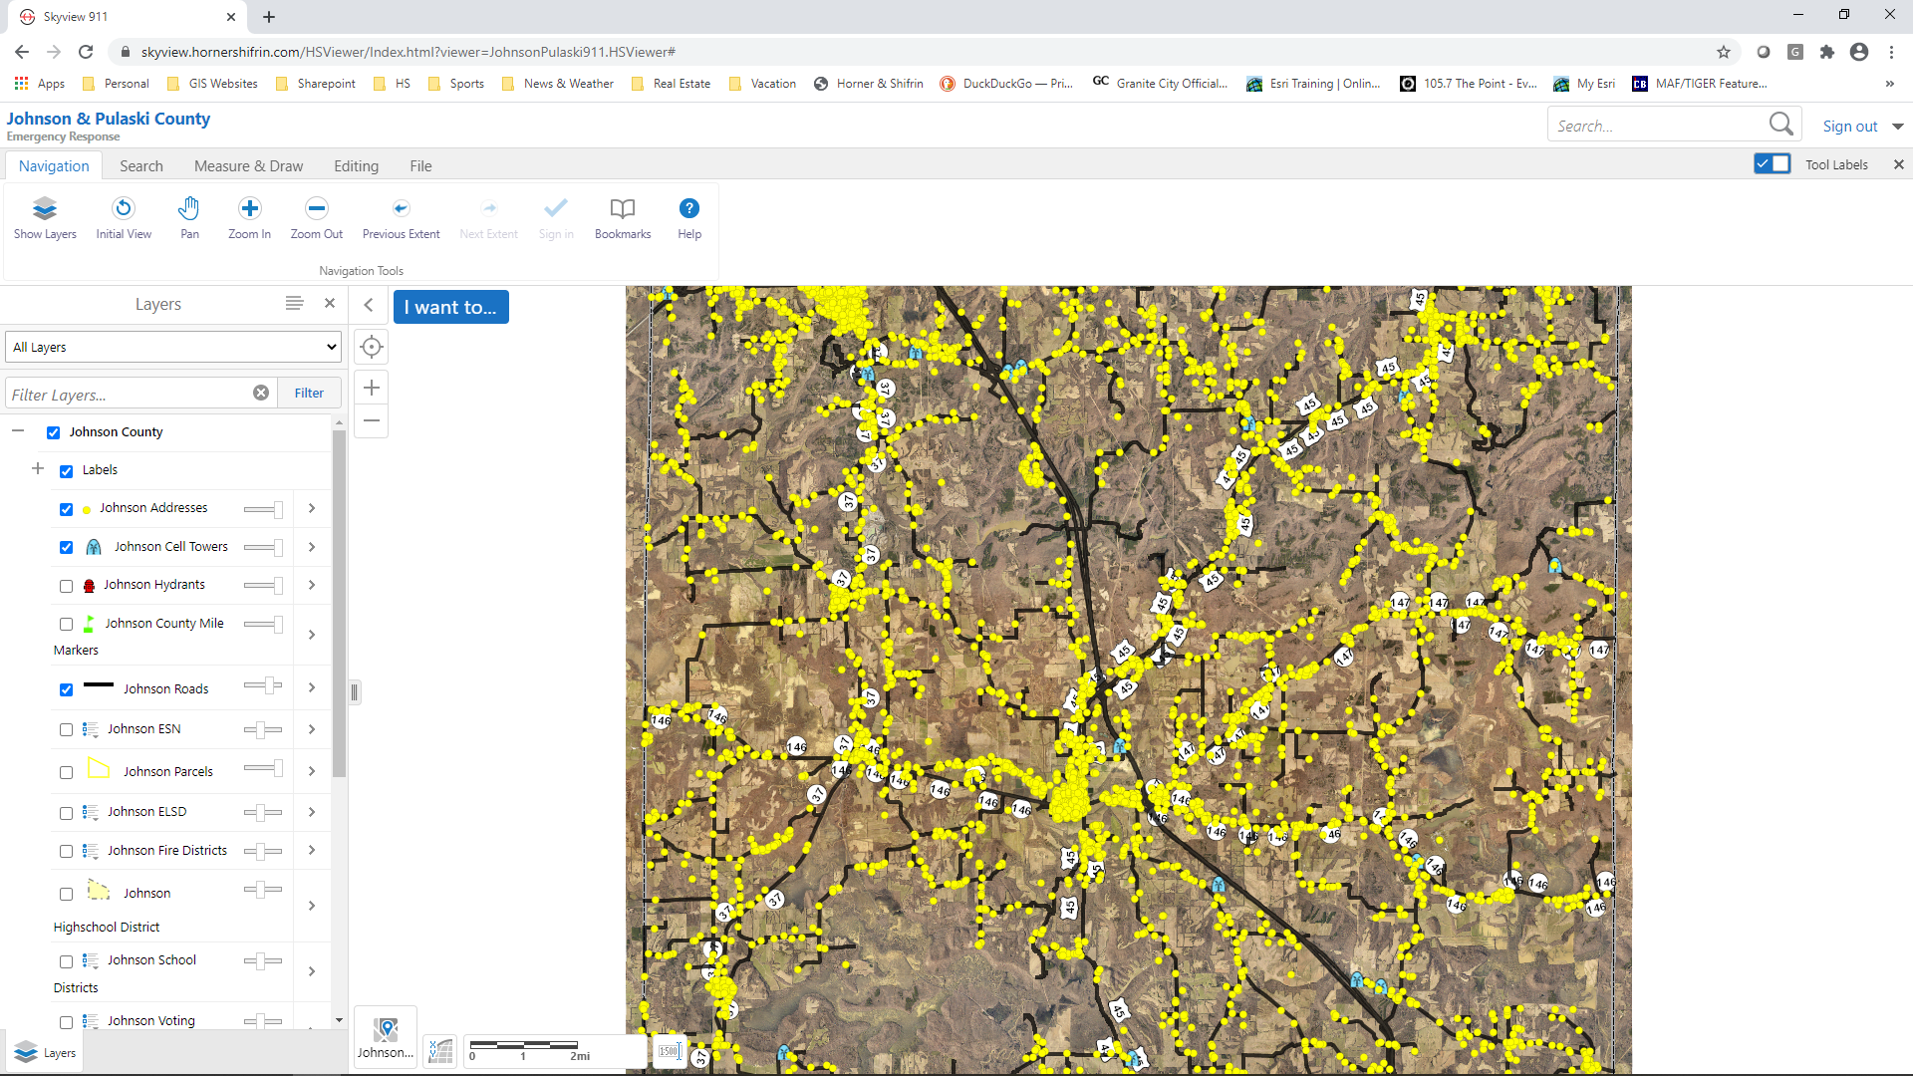Image resolution: width=1913 pixels, height=1076 pixels.
Task: Click the geolocate crosshair button
Action: (372, 347)
